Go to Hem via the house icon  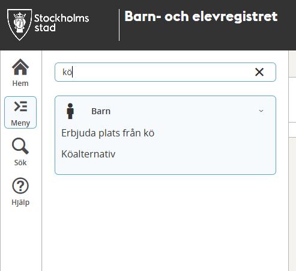pyautogui.click(x=20, y=67)
